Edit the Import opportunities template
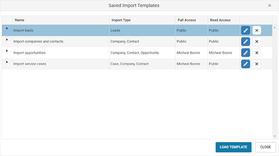279x156 pixels. [x=246, y=53]
